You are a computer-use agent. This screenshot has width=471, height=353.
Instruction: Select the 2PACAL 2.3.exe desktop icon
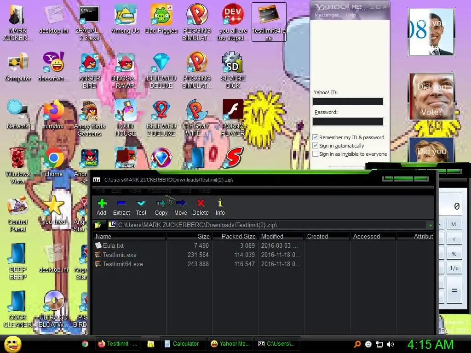89,23
